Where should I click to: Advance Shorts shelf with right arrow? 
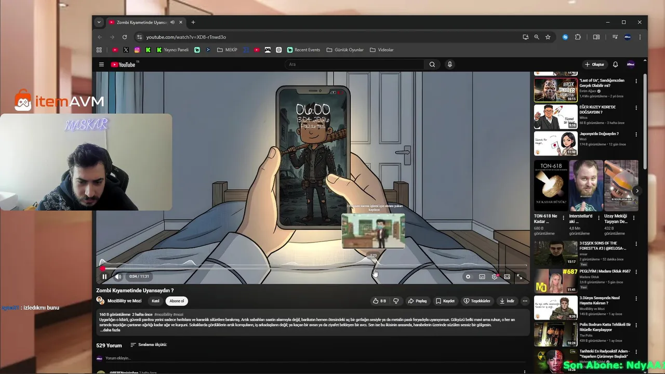point(637,191)
